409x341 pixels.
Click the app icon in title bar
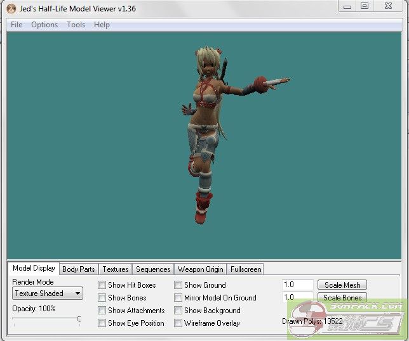11,9
